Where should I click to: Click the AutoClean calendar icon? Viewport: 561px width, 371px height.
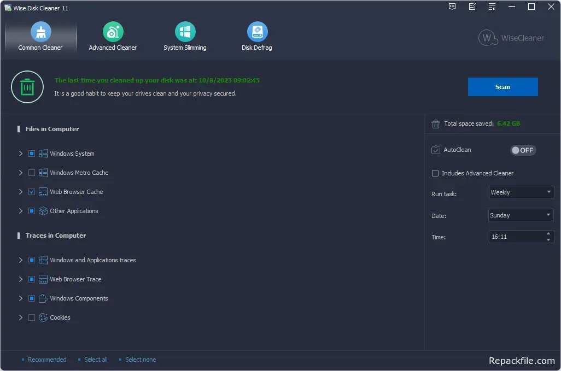[435, 150]
